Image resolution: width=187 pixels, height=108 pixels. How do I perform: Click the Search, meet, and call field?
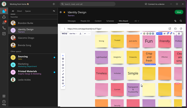tap(88, 4)
